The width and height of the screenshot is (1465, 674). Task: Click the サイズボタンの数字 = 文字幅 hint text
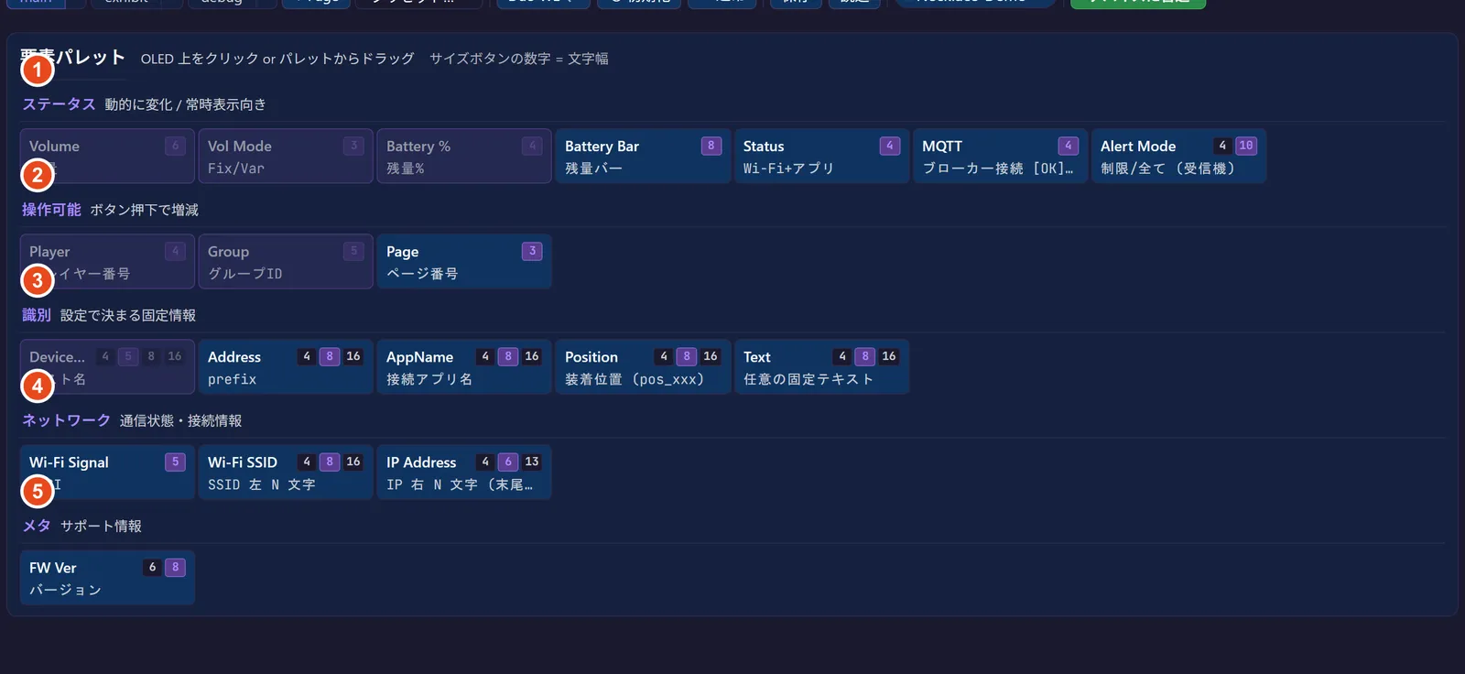pyautogui.click(x=519, y=59)
